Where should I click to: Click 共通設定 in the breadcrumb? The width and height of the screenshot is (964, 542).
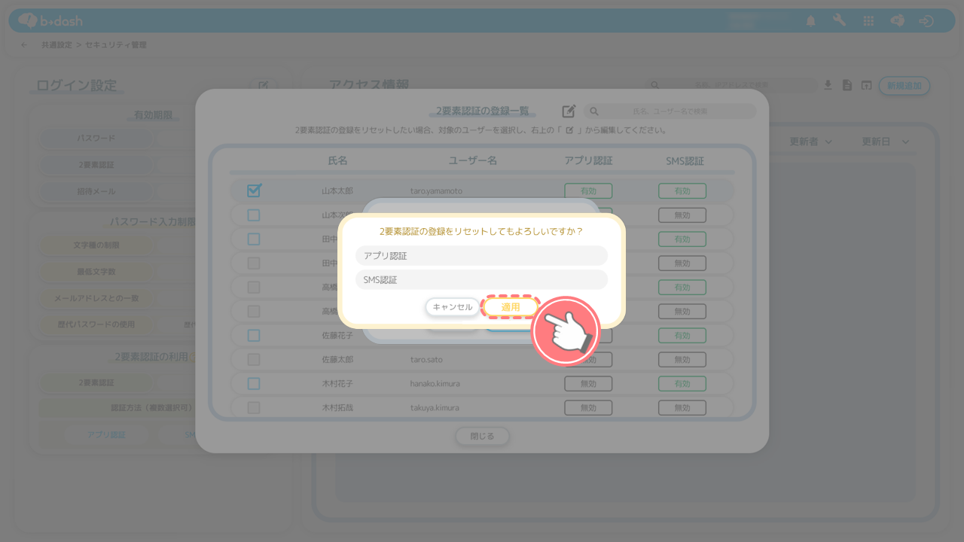point(56,45)
